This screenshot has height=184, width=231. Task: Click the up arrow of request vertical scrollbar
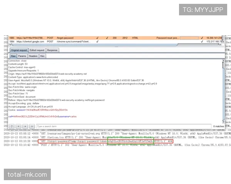tap(223, 61)
